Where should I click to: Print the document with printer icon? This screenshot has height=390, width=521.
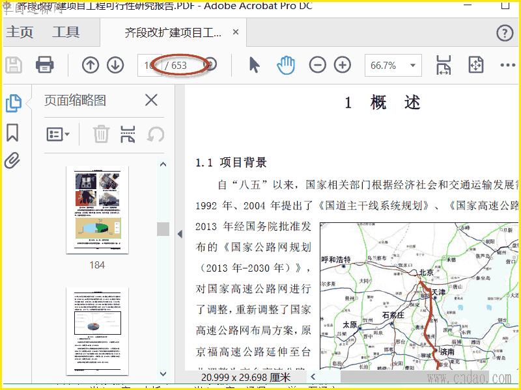pyautogui.click(x=45, y=64)
